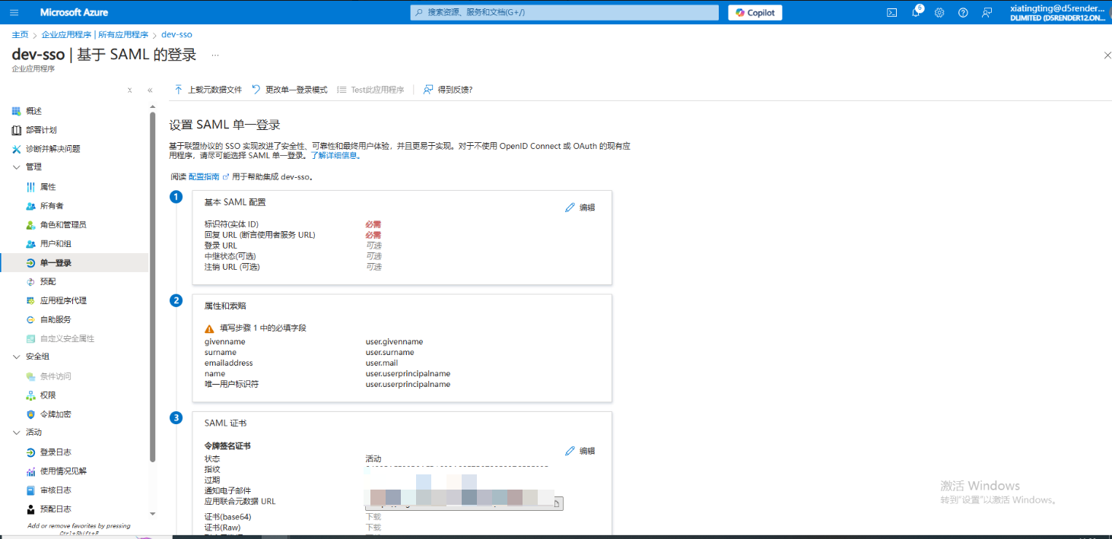Click the warning triangle icon in 属性和索赔
Image resolution: width=1112 pixels, height=539 pixels.
coord(209,328)
